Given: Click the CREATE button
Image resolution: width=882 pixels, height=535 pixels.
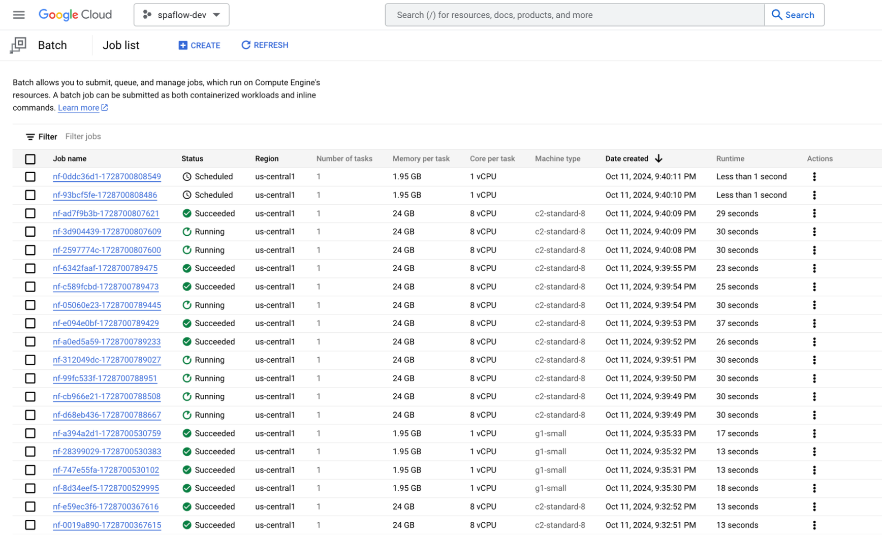Looking at the screenshot, I should (199, 45).
